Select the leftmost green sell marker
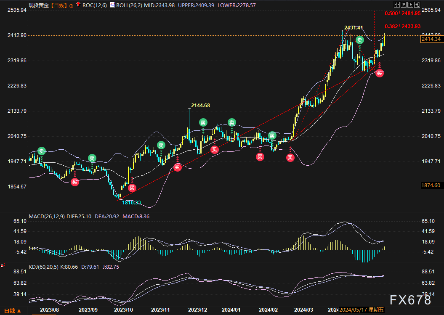Viewport: 444px width, 315px height. coord(41,151)
